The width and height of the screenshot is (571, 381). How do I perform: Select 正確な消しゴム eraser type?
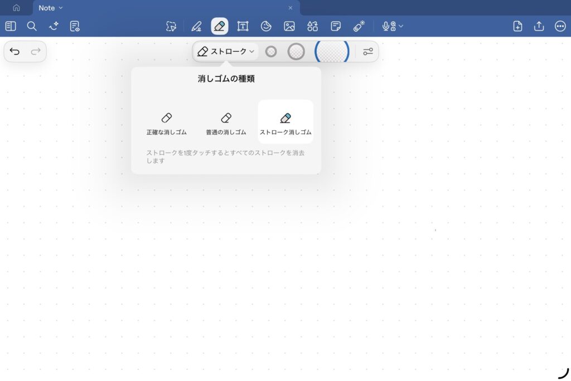(166, 123)
